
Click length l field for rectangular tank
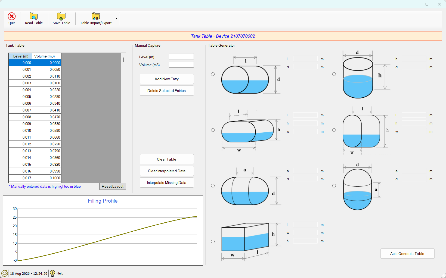[x=305, y=225]
